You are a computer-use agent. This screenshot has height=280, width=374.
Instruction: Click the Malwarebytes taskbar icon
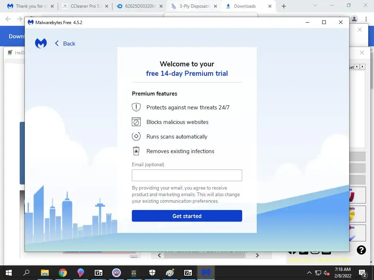click(x=206, y=273)
